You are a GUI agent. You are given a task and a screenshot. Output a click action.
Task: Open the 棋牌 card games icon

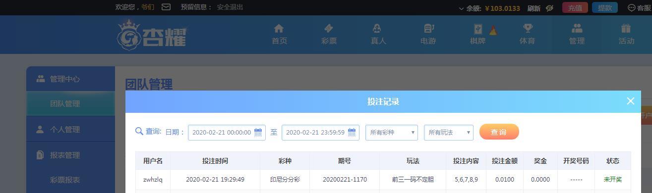477,29
